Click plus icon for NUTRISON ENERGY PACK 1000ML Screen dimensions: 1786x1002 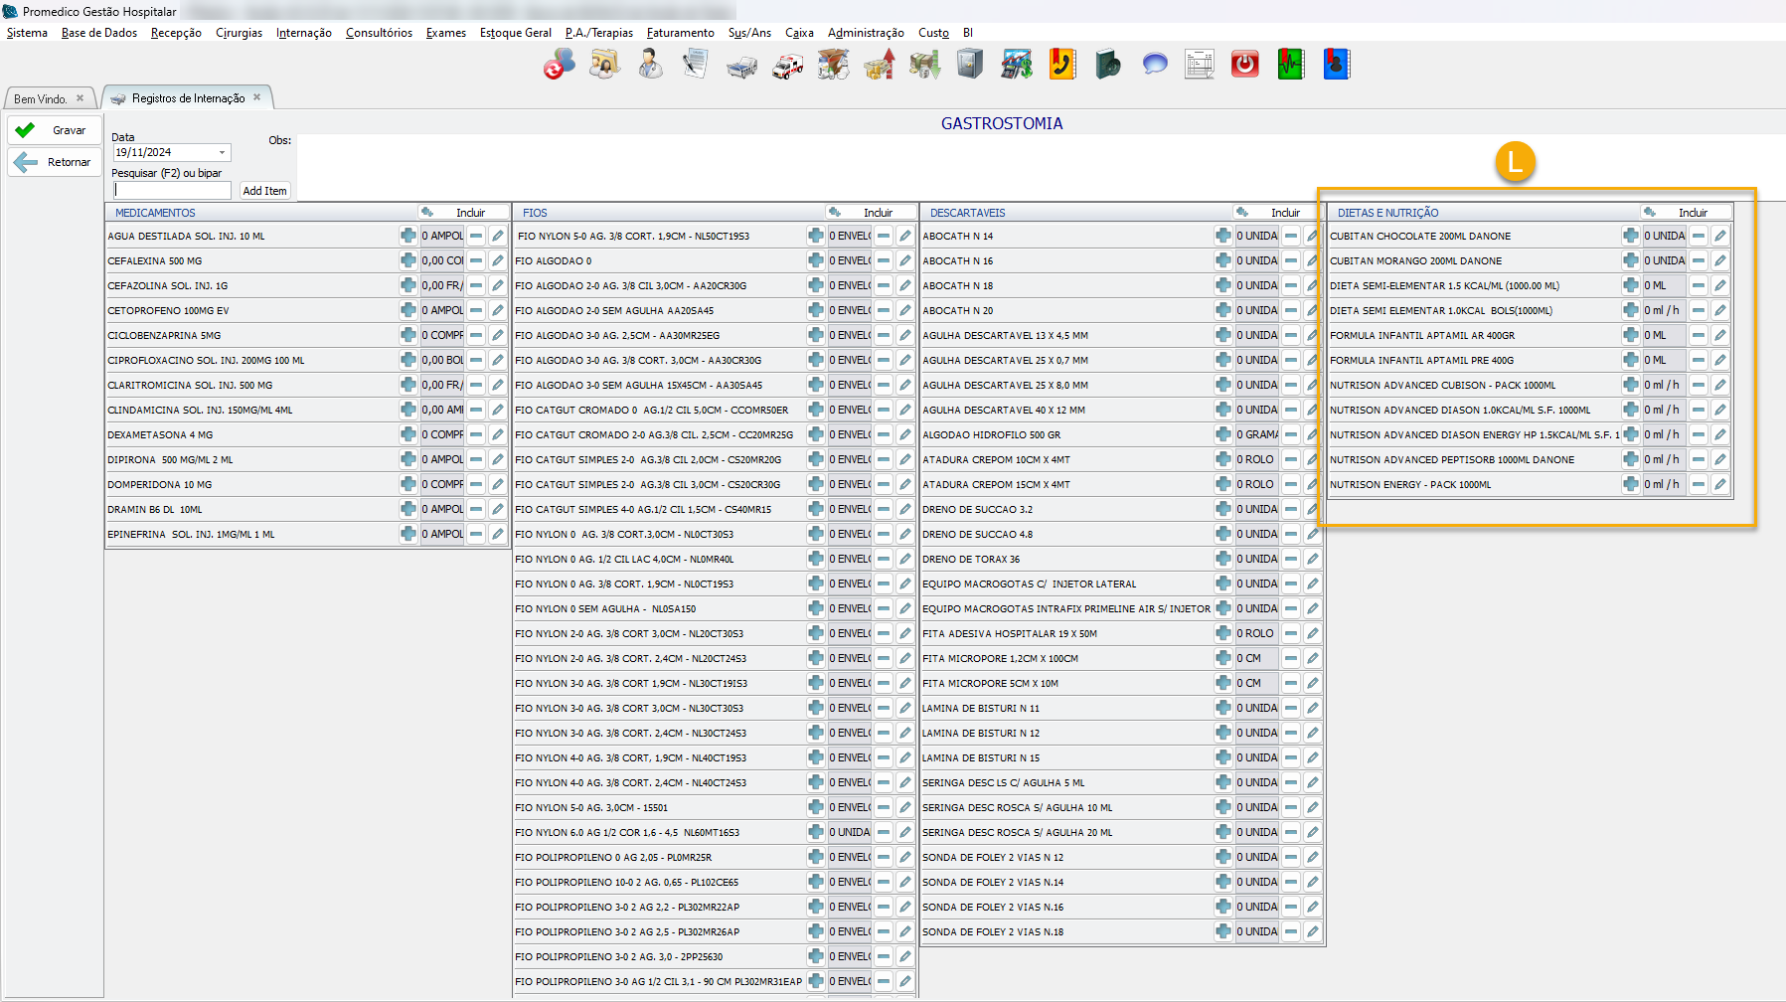(1630, 484)
